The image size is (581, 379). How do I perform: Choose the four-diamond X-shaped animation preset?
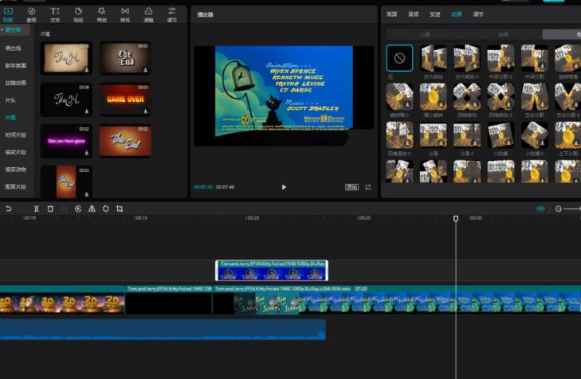[x=467, y=96]
